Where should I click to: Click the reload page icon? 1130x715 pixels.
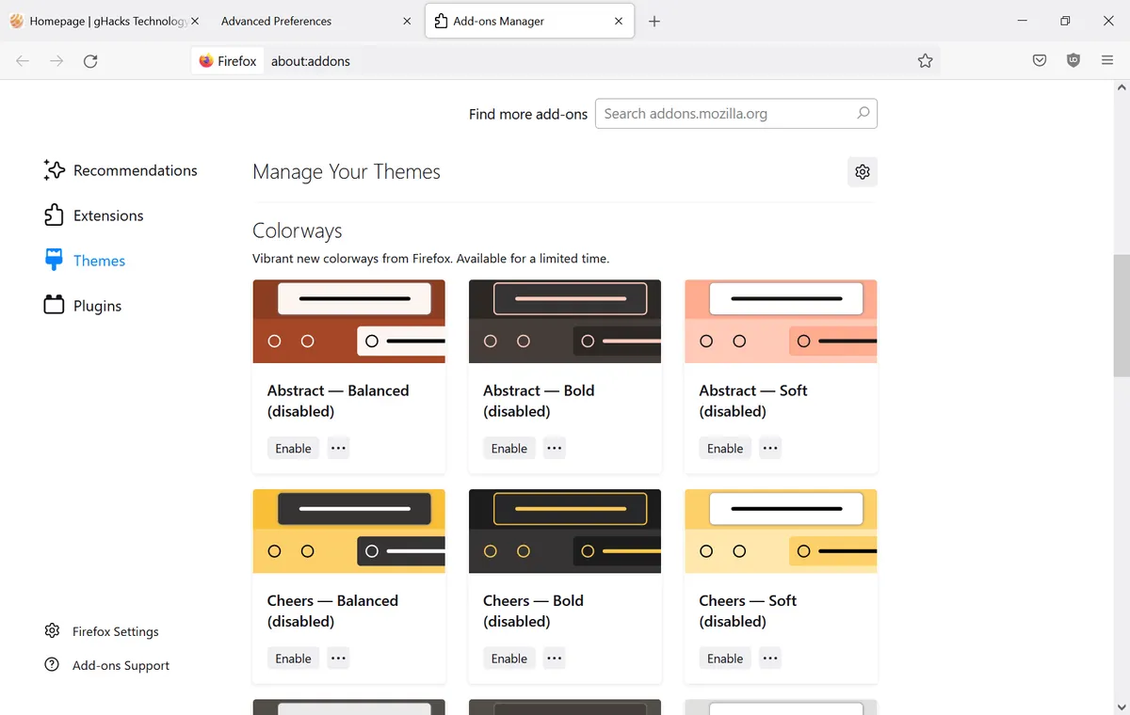pos(90,61)
